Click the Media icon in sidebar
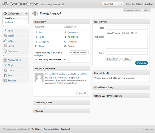Screen dimensions: 155x133 click(5, 36)
